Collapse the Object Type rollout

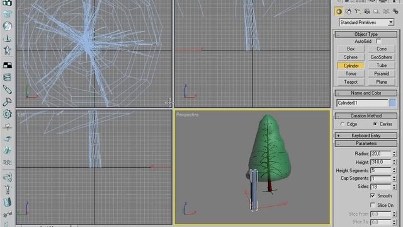click(x=366, y=34)
